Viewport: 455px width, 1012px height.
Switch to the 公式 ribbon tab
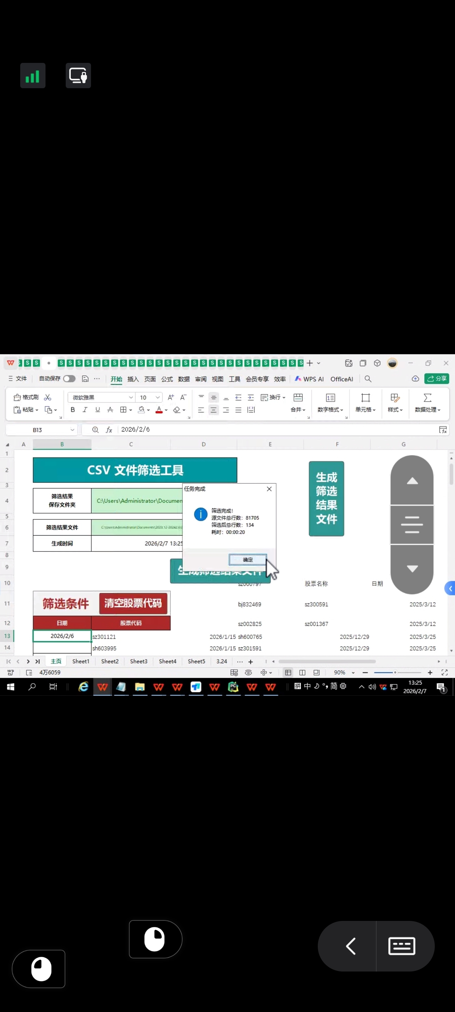tap(167, 379)
